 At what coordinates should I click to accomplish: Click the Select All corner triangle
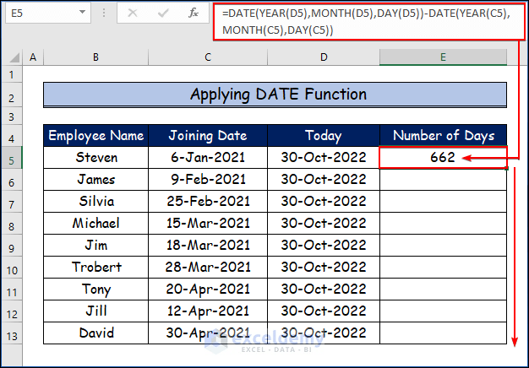point(14,57)
